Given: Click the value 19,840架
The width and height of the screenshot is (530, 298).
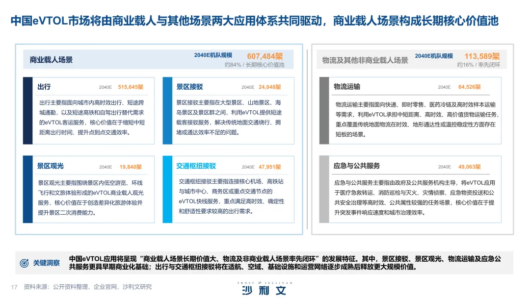Looking at the screenshot, I should [x=131, y=167].
